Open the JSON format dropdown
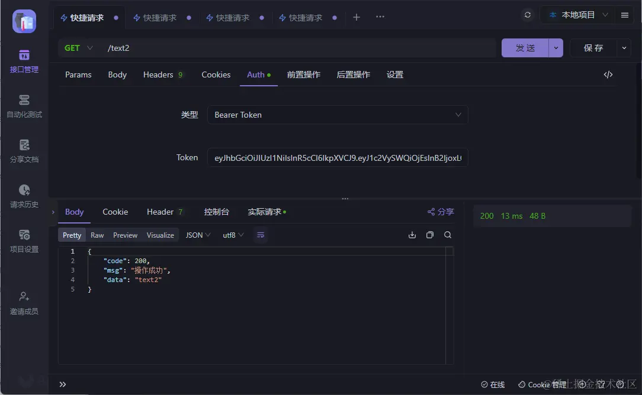This screenshot has height=395, width=642. (x=198, y=235)
